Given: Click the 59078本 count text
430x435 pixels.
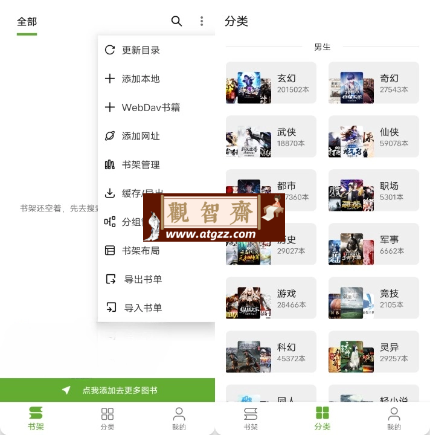Looking at the screenshot, I should click(394, 143).
